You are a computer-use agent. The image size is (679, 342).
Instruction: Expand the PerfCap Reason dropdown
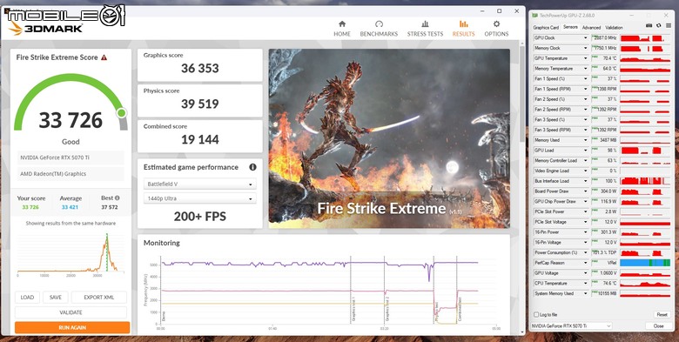[586, 263]
